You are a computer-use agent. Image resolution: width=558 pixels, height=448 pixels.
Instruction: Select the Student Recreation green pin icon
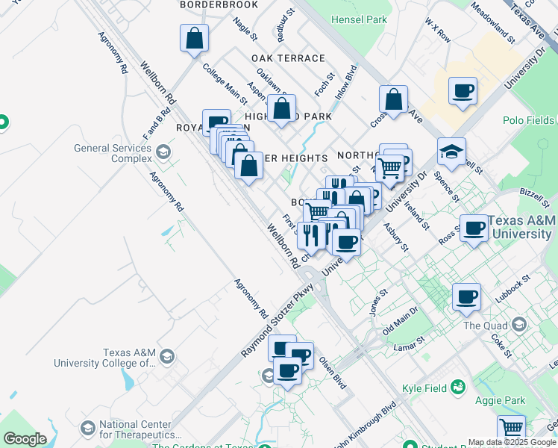point(410,445)
